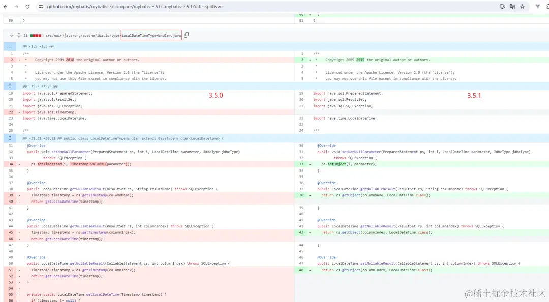Click right import java.time.LocalDateTime line
Viewport: 549px width, 302px height.
421,118
